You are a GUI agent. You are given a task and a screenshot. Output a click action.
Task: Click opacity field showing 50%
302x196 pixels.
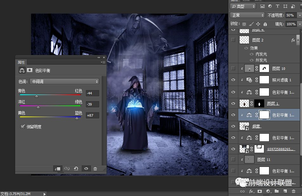pos(291,15)
